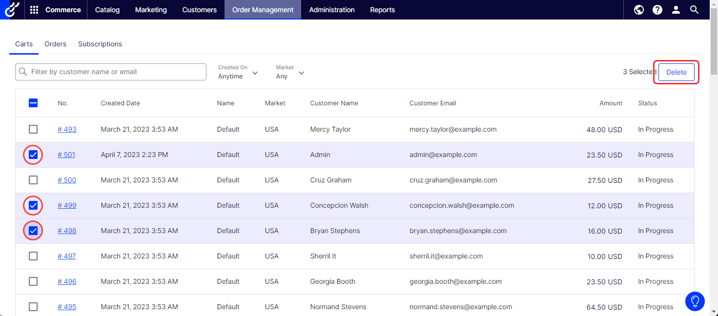Select customer name Mercy Taylor
Image resolution: width=718 pixels, height=316 pixels.
330,129
